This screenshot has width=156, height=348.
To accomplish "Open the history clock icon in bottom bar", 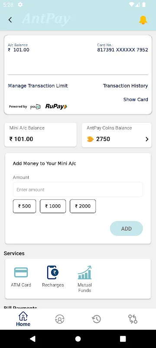I will click(96, 319).
